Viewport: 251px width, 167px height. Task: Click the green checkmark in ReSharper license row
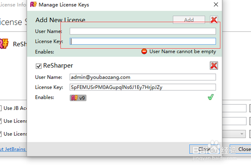pyautogui.click(x=211, y=97)
